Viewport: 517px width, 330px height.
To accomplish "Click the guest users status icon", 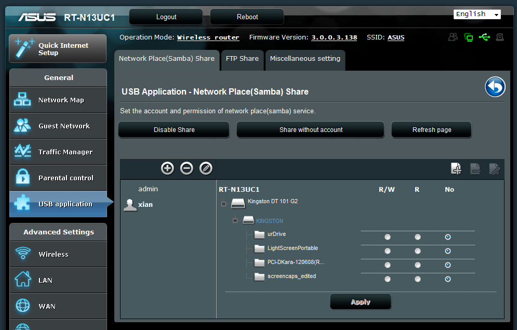I will pyautogui.click(x=453, y=37).
